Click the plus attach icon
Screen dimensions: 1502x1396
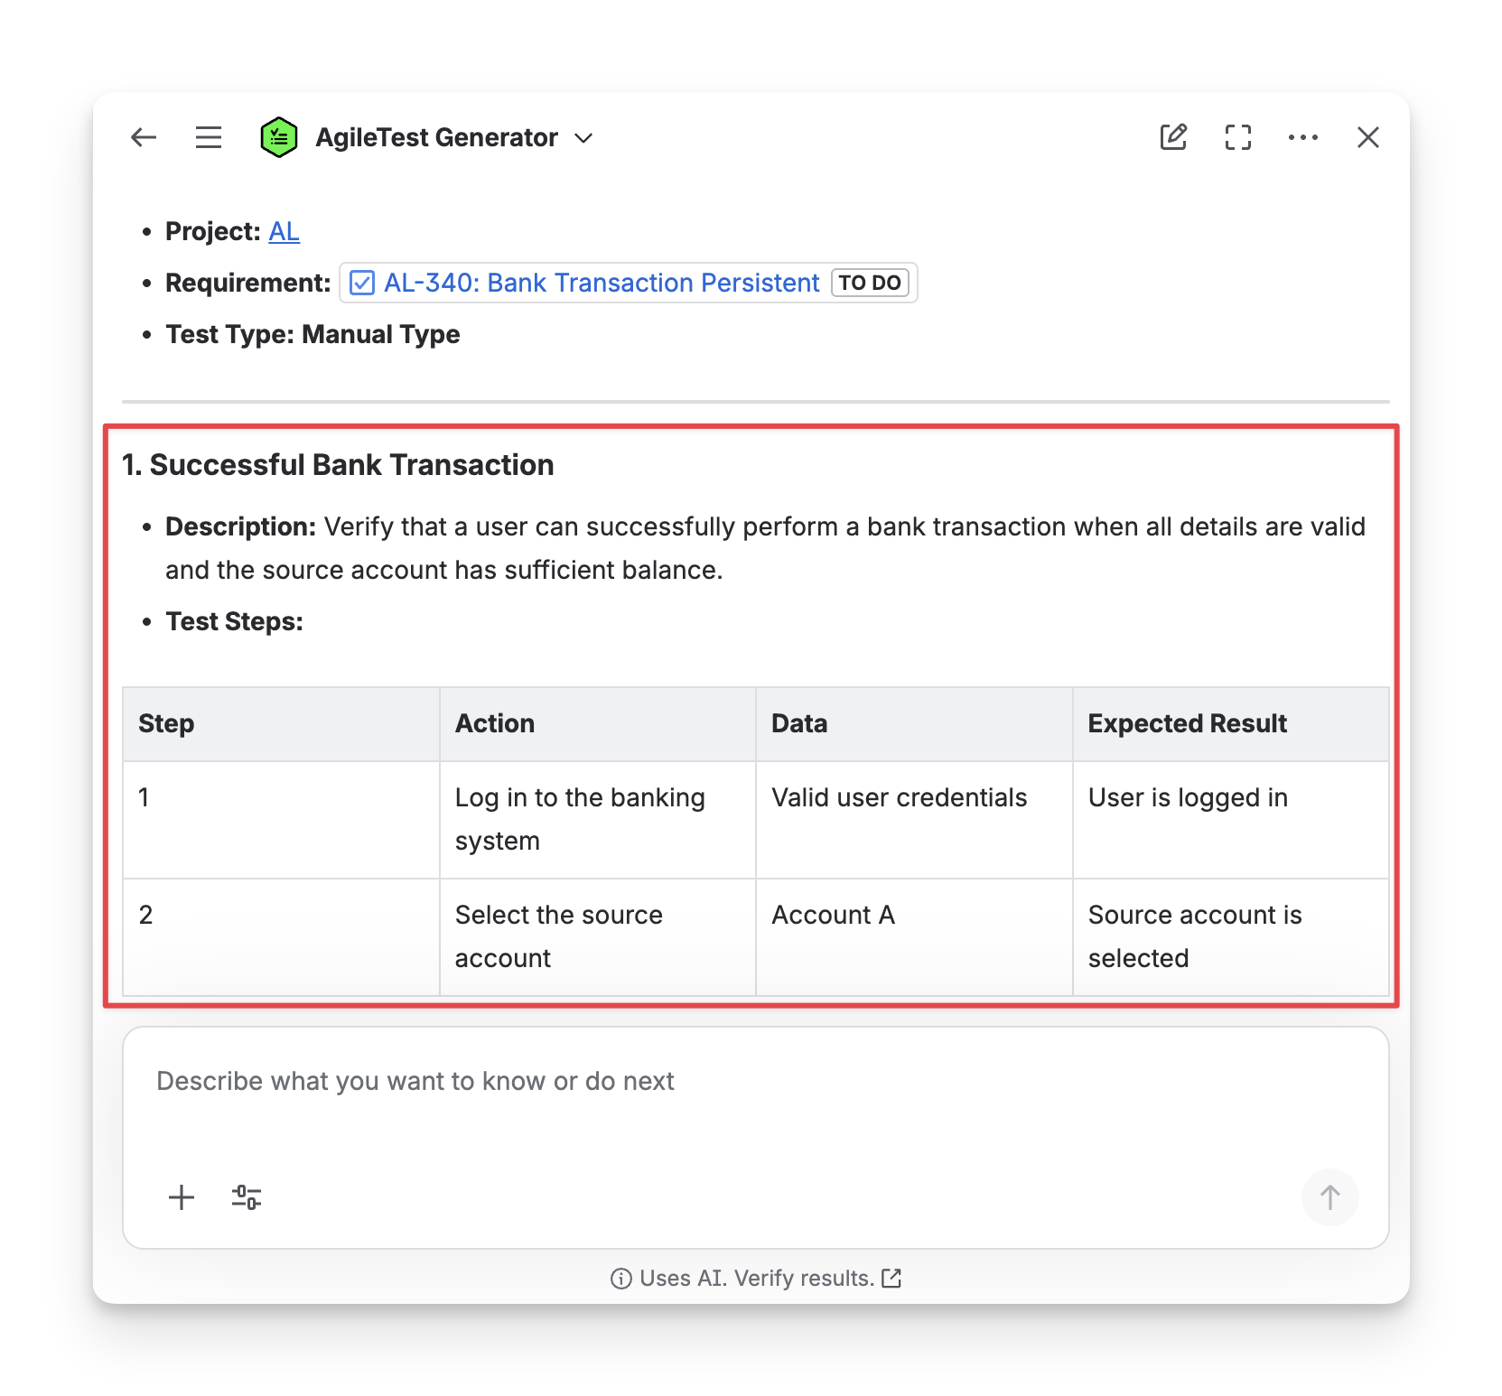(x=182, y=1197)
